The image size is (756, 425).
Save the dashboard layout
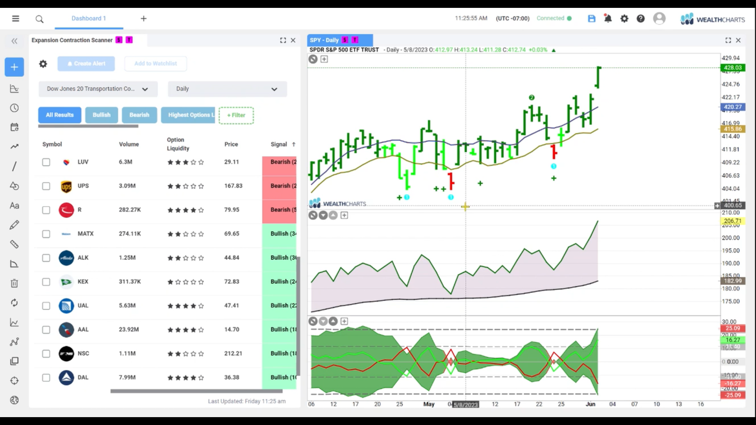(x=591, y=18)
